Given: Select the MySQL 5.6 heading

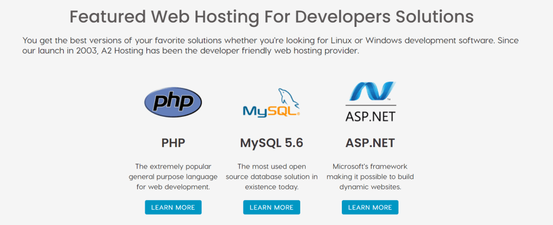Looking at the screenshot, I should coord(272,143).
